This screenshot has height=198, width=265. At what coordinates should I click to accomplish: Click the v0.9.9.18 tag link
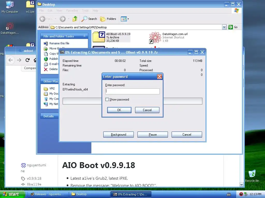click(x=34, y=178)
